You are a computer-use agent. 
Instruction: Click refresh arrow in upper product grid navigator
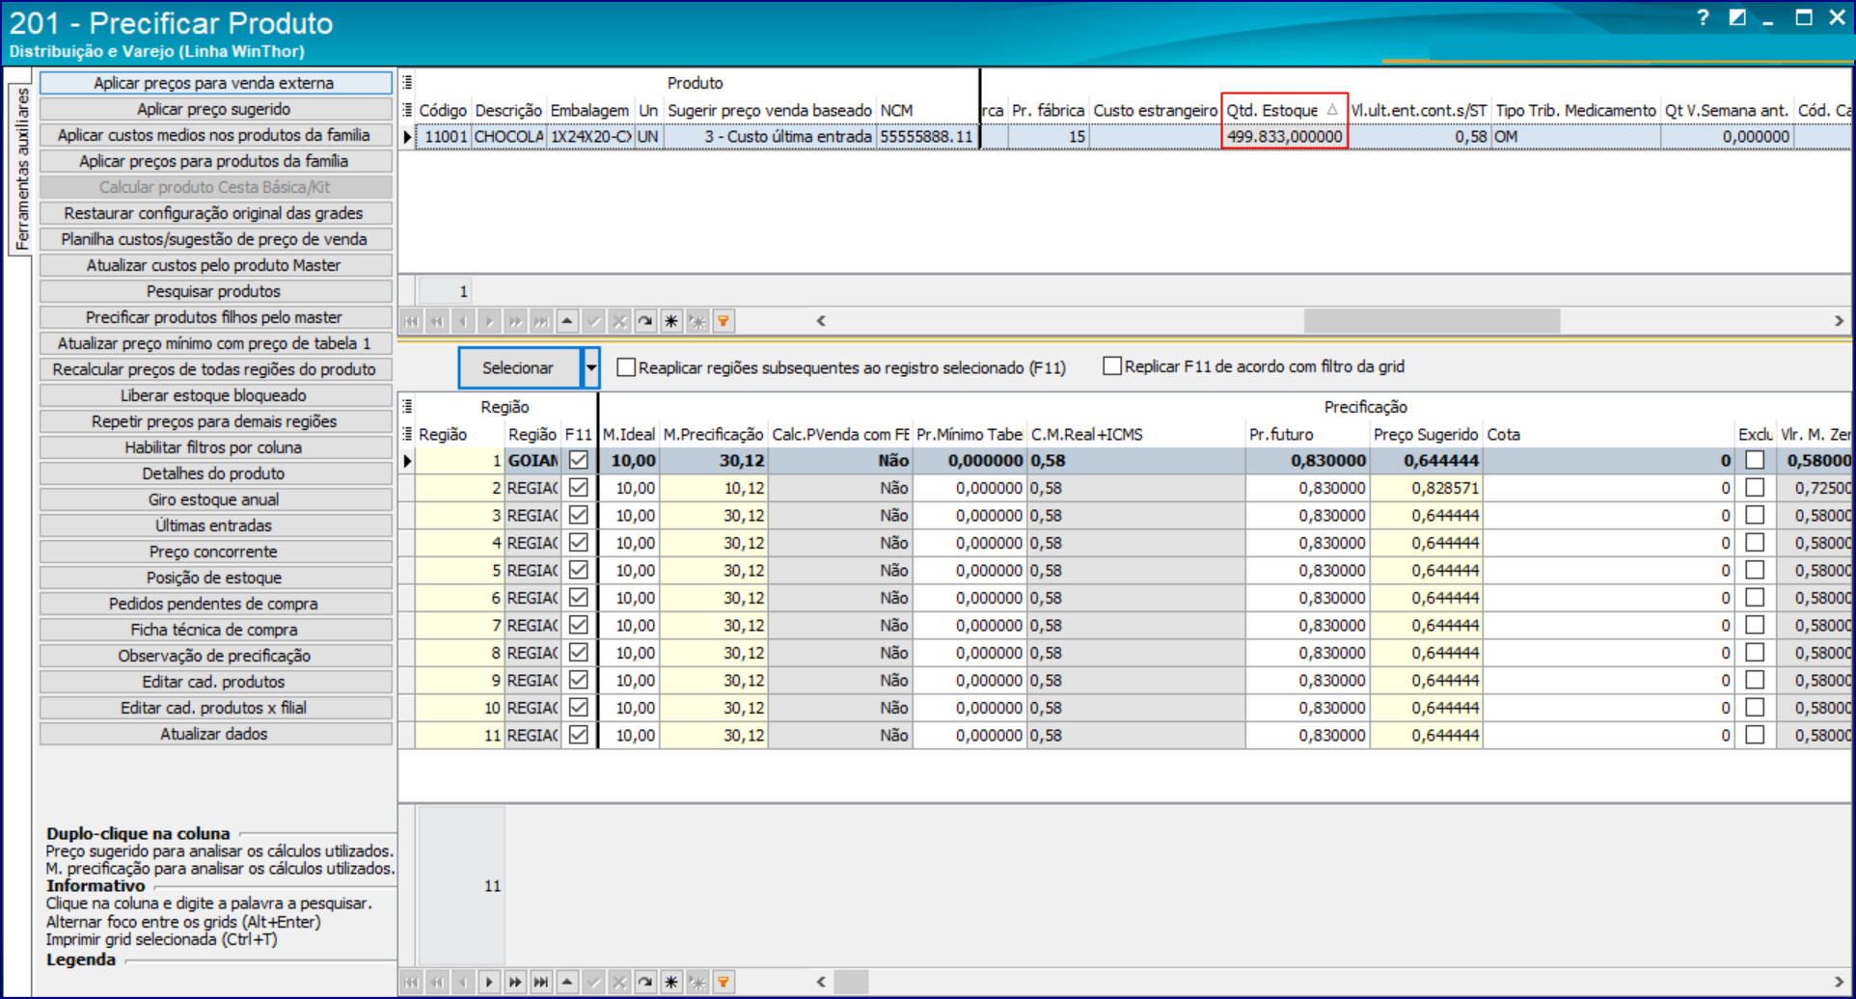pos(645,321)
